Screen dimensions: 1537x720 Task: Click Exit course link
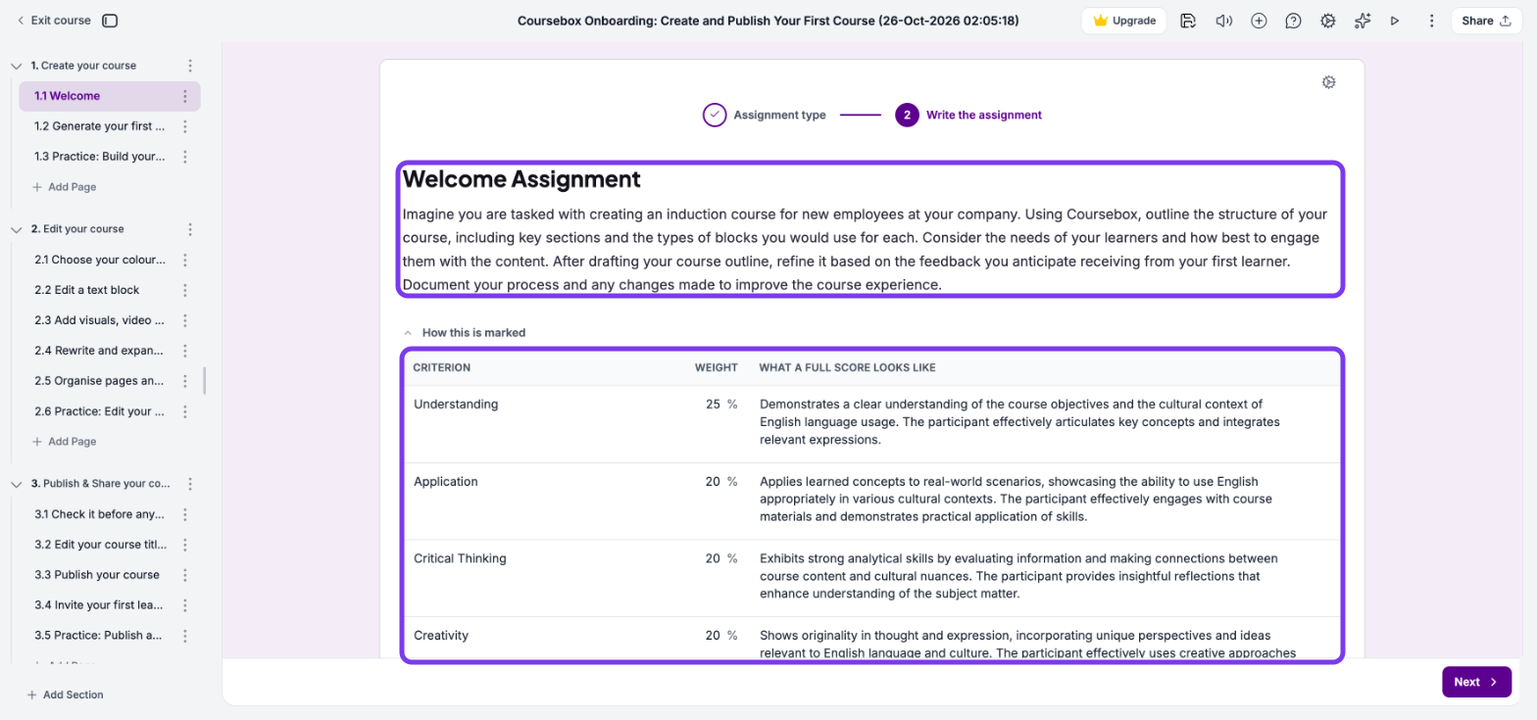[x=54, y=21]
